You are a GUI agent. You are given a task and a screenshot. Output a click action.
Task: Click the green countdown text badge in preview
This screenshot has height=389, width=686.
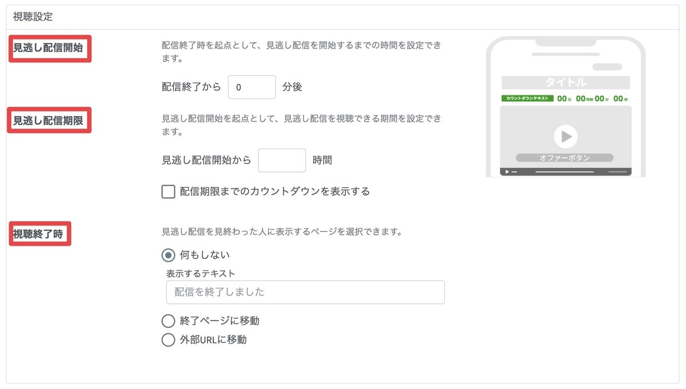pos(528,98)
